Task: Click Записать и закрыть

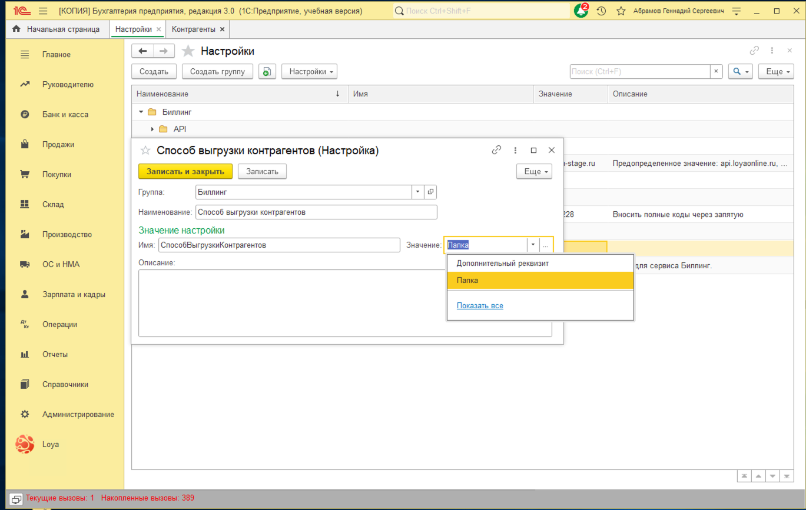Action: pos(185,171)
